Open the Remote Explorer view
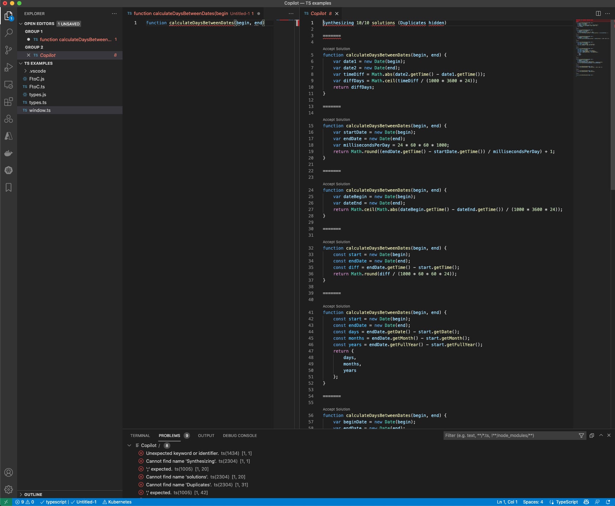The height and width of the screenshot is (506, 615). pos(9,85)
